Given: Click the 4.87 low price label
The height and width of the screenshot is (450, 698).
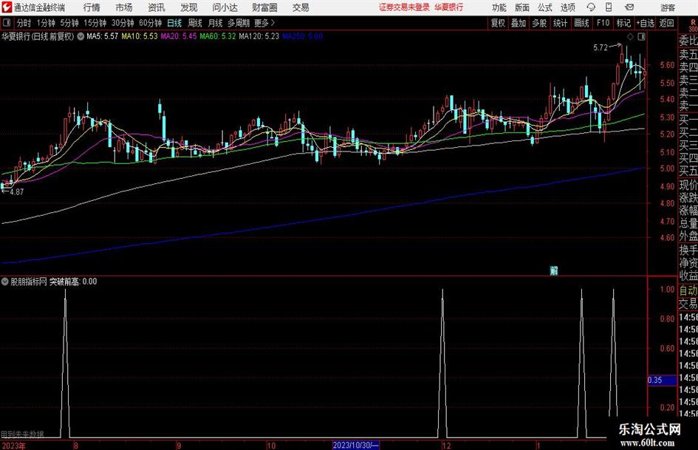Looking at the screenshot, I should pyautogui.click(x=16, y=192).
